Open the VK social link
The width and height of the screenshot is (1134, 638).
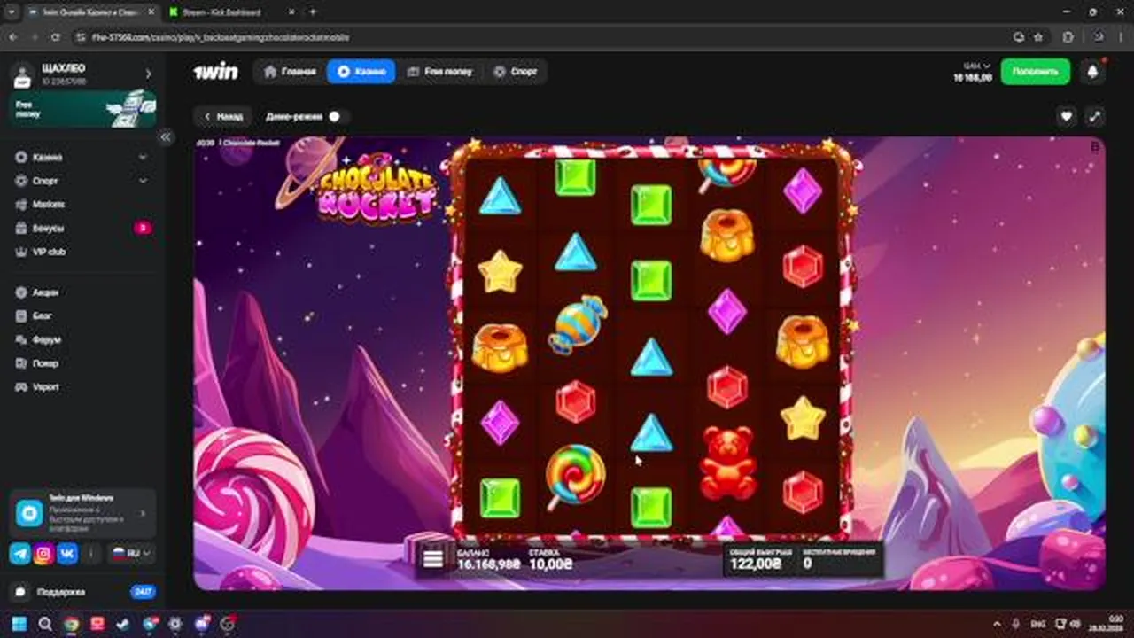pyautogui.click(x=67, y=554)
